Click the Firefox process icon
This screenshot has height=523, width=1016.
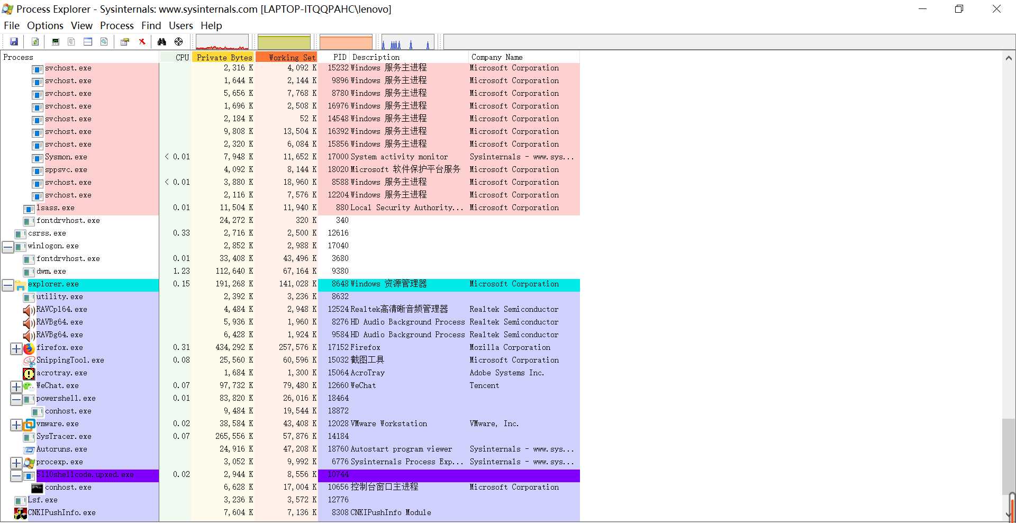[29, 348]
